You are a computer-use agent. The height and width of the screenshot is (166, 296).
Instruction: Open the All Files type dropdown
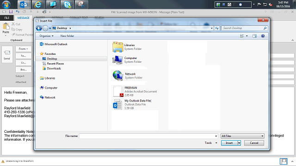coord(242,136)
